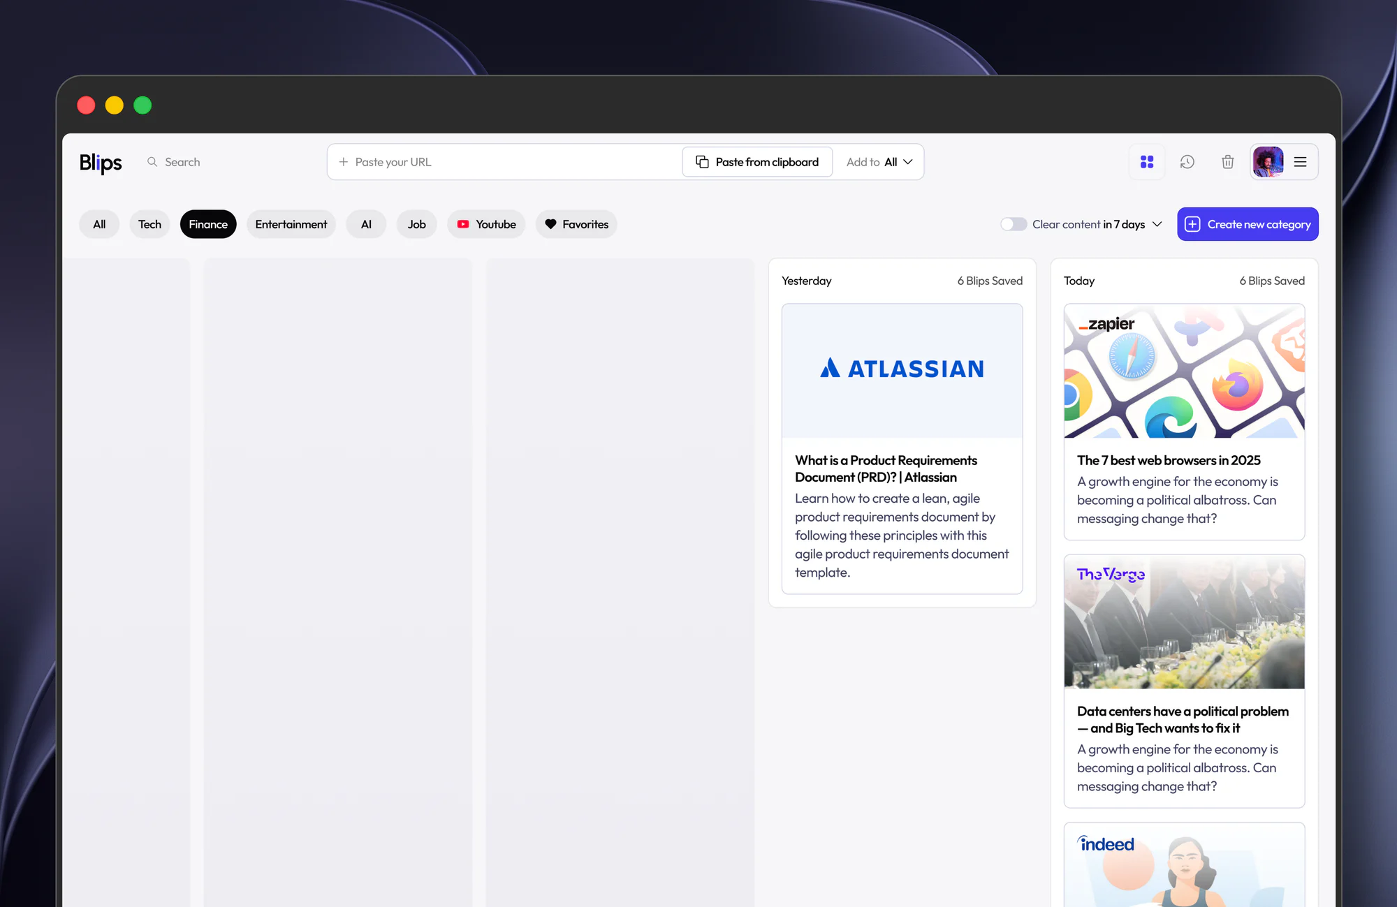This screenshot has height=907, width=1397.
Task: Click the red window close button
Action: coord(86,105)
